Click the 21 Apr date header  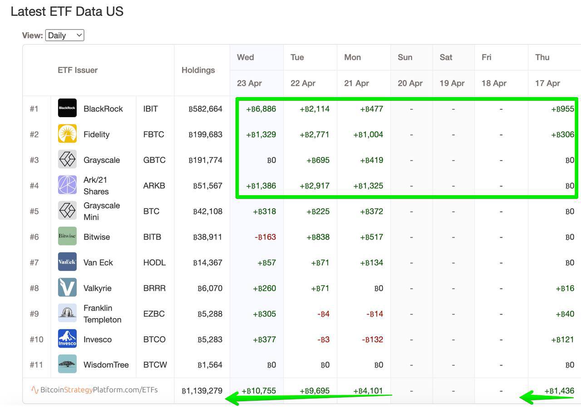(356, 83)
